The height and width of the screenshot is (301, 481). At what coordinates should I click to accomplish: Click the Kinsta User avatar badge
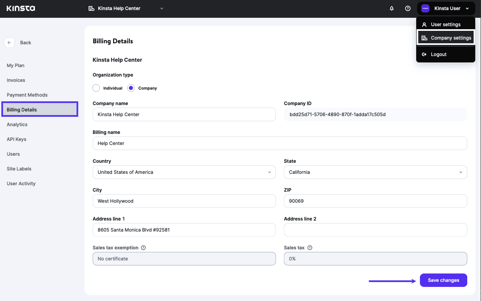click(425, 8)
